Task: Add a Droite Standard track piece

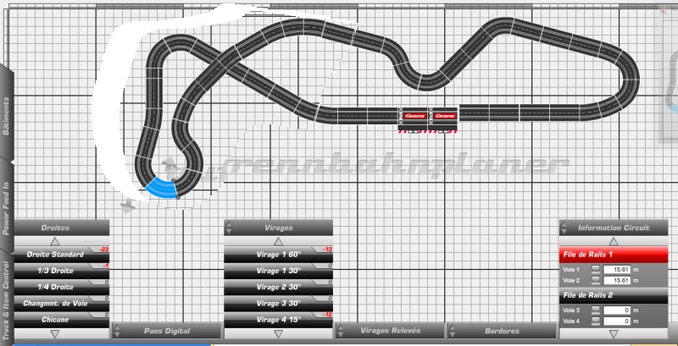Action: pyautogui.click(x=56, y=255)
